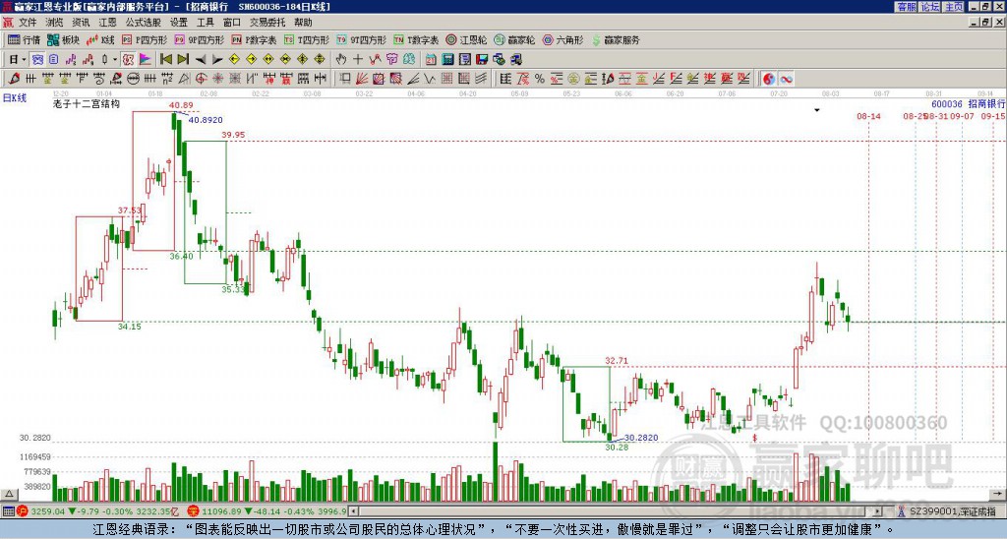Jump to last bar with skip-forward arrow
The width and height of the screenshot is (1007, 539).
pos(183,59)
